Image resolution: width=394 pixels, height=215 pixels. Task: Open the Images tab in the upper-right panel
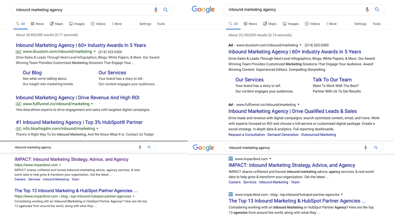pyautogui.click(x=291, y=24)
